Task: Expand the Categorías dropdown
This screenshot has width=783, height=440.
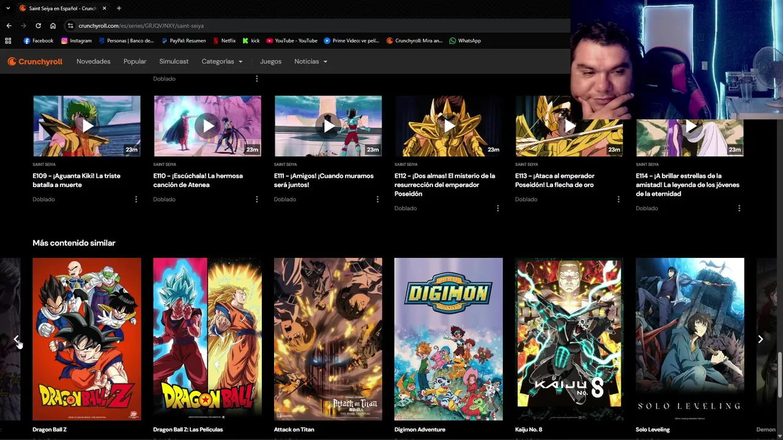Action: pyautogui.click(x=222, y=62)
